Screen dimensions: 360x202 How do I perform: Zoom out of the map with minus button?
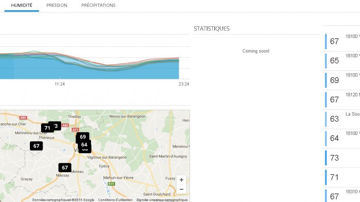pos(181,189)
